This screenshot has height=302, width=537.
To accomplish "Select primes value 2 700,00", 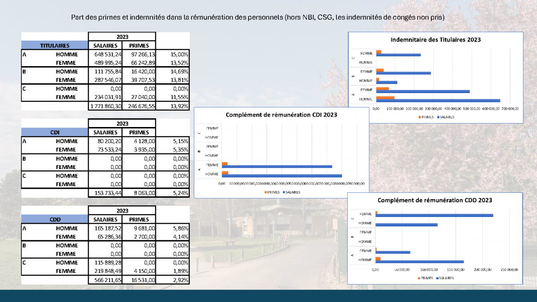I will point(144,237).
